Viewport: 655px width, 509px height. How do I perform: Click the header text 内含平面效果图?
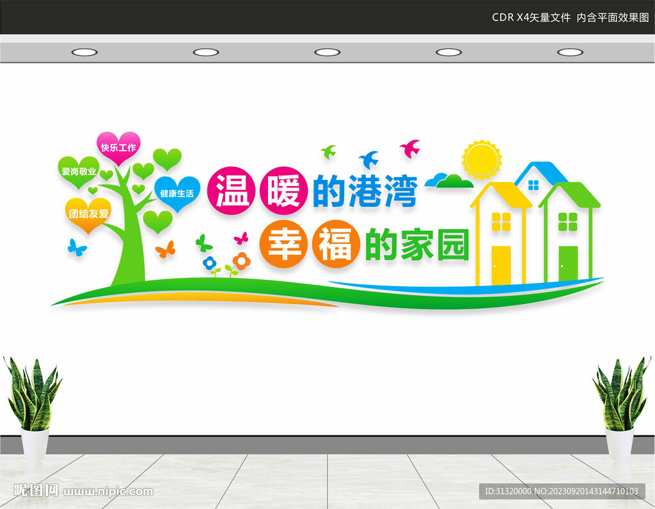[x=613, y=17]
